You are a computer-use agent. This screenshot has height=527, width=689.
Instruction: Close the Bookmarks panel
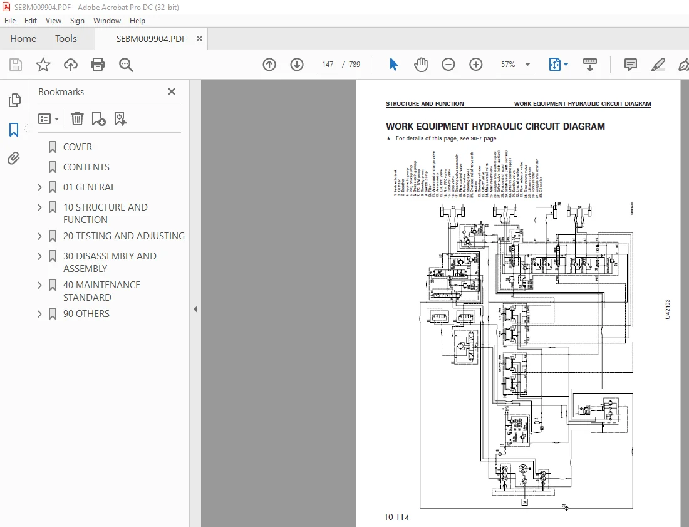pos(172,91)
